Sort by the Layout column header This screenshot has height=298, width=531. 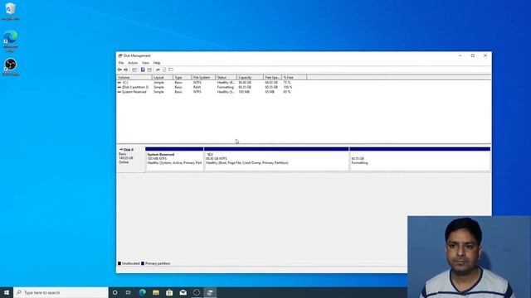(x=162, y=77)
